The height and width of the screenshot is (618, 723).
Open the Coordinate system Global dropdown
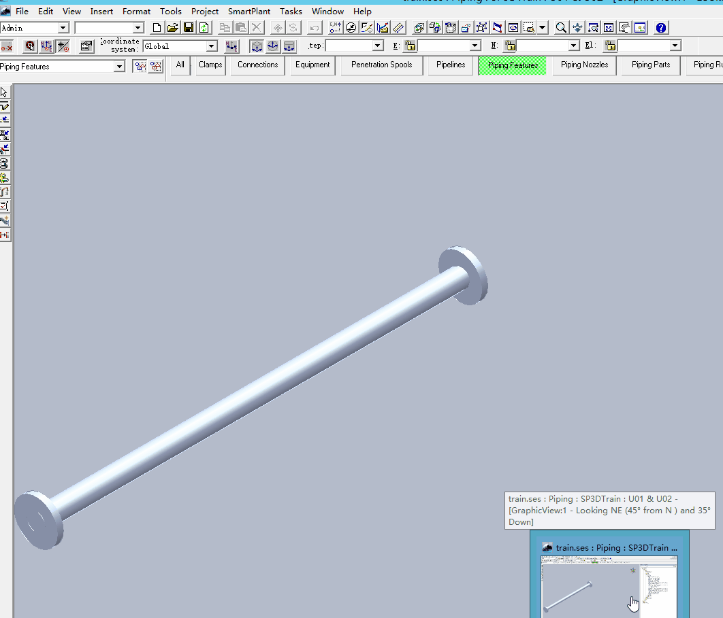[x=211, y=46]
